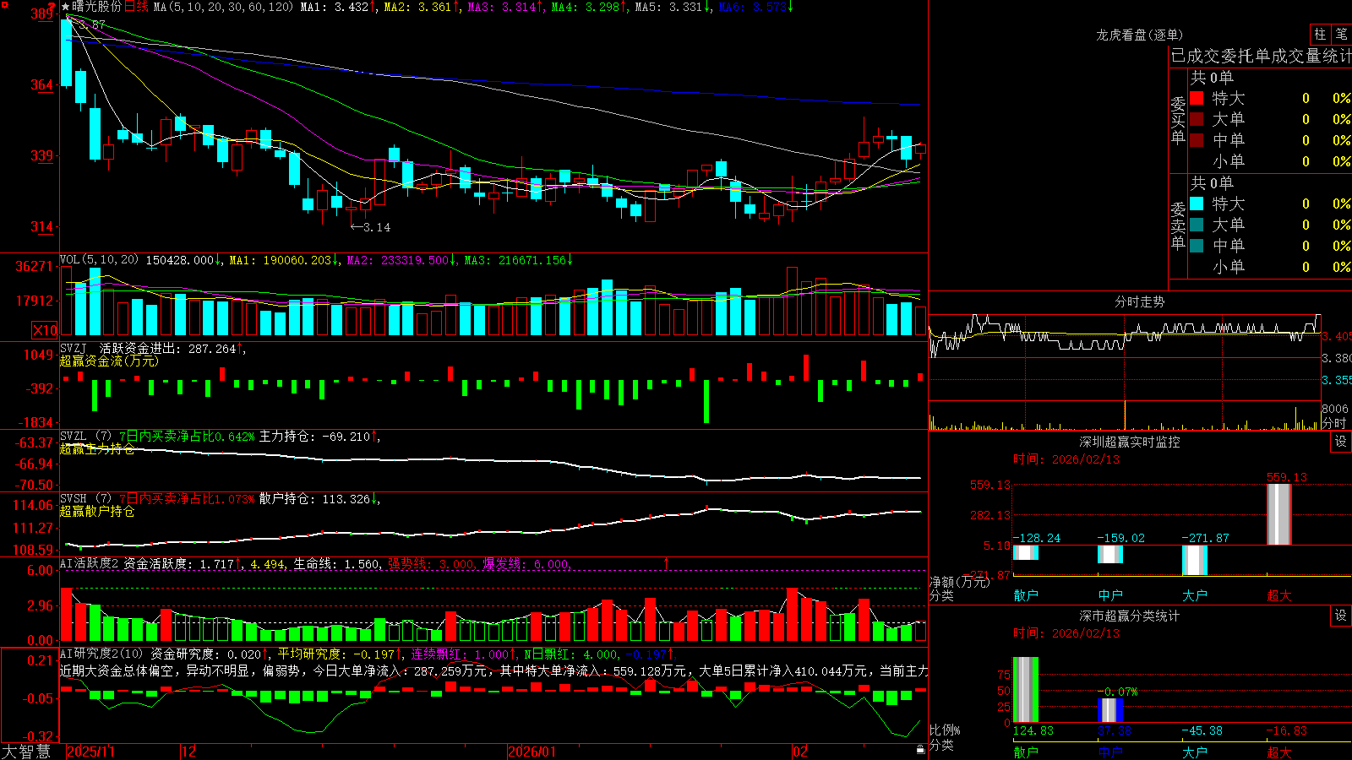1352x760 pixels.
Task: Click the star marker before 曙光股份
Action: pos(66,7)
